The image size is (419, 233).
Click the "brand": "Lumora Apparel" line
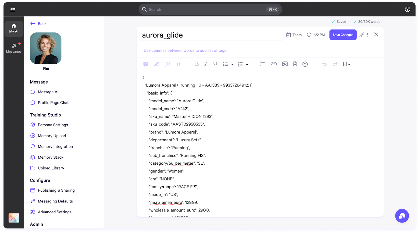(174, 132)
